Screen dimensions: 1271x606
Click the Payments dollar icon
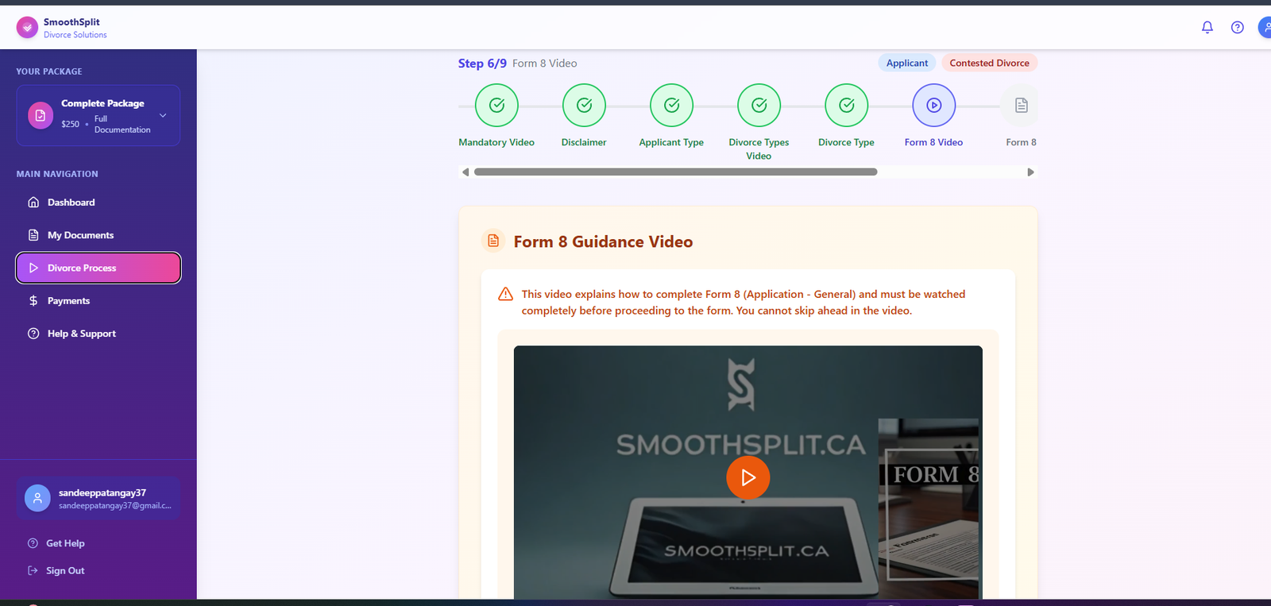[x=33, y=301]
